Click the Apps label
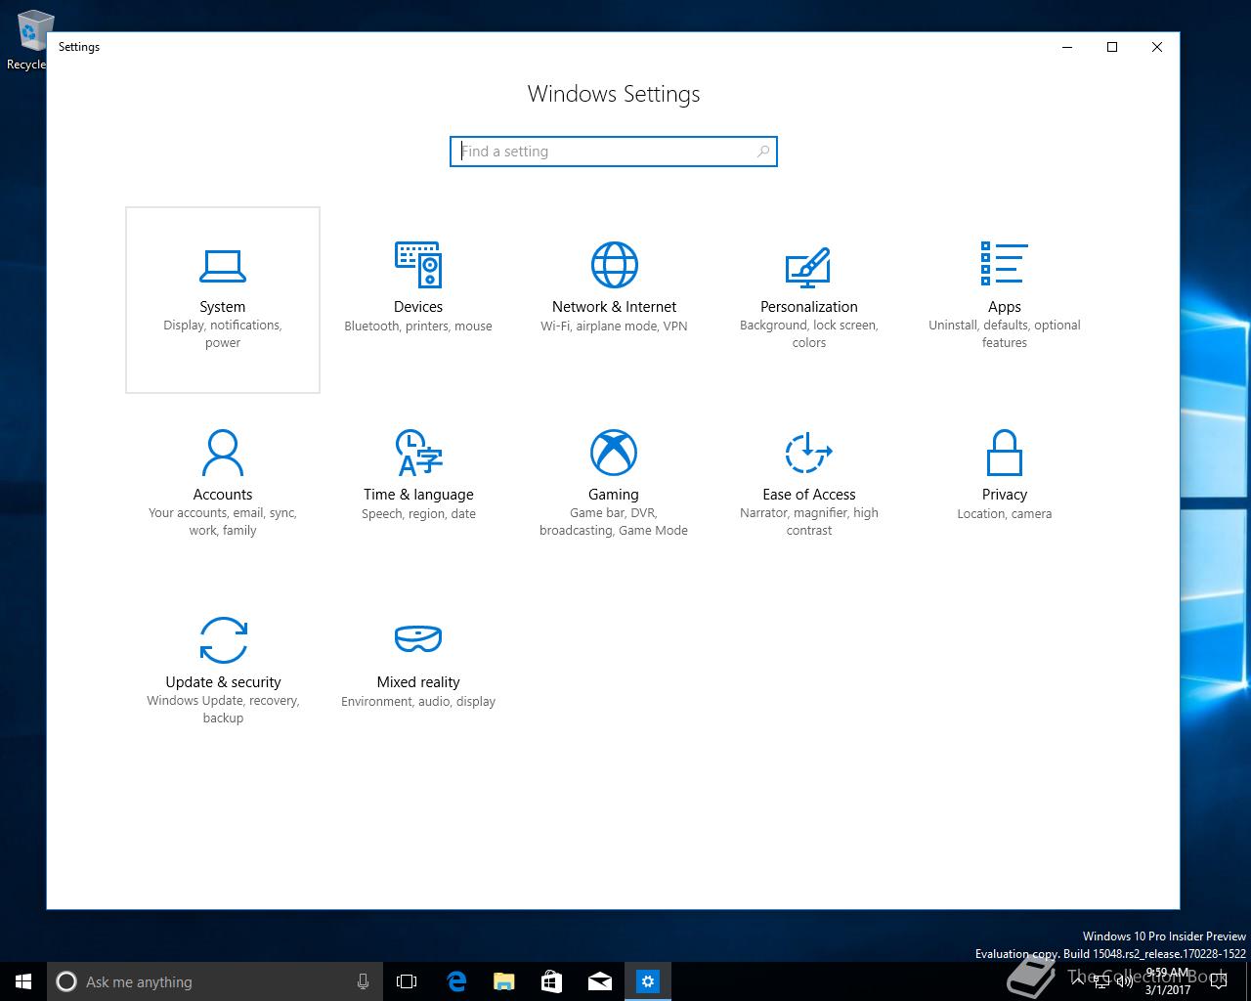The height and width of the screenshot is (1001, 1251). [1005, 307]
